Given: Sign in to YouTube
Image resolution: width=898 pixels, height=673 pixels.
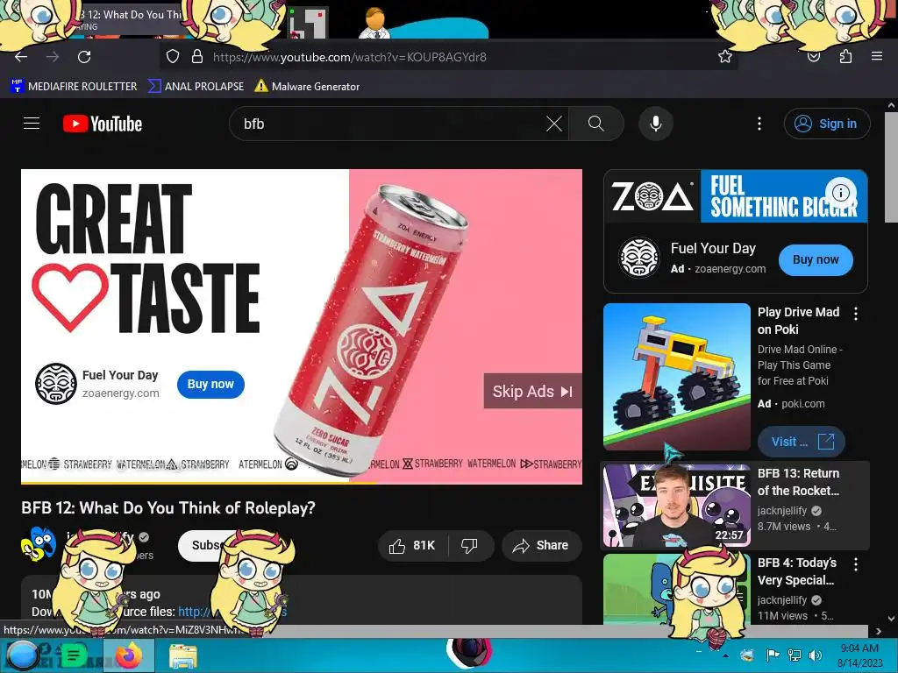Looking at the screenshot, I should 827,124.
